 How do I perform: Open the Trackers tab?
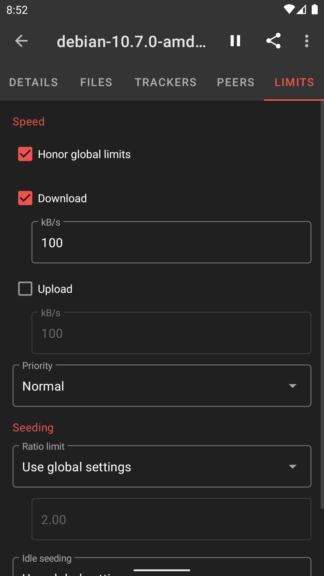(x=166, y=82)
